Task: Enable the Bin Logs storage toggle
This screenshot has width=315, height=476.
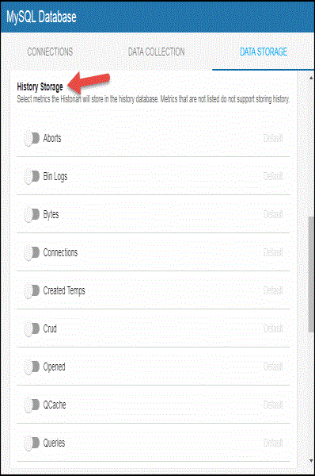Action: 32,176
